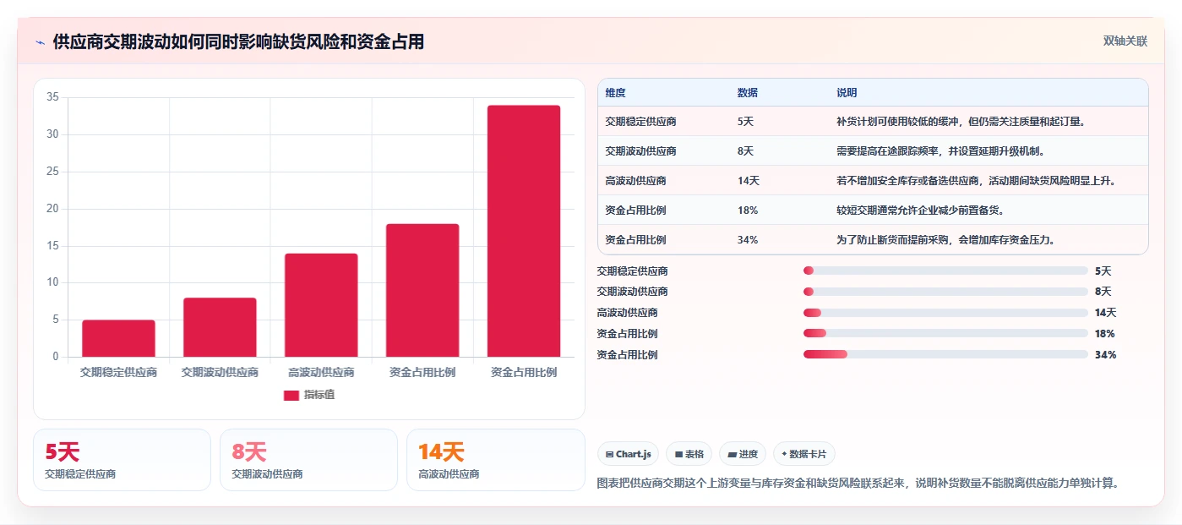Click the description starting 若不增加安全库存
This screenshot has height=525, width=1182.
click(976, 181)
